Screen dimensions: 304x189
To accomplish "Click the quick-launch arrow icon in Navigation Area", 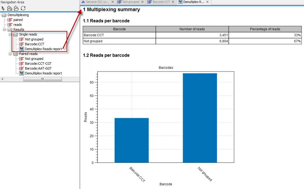I will 2,8.
